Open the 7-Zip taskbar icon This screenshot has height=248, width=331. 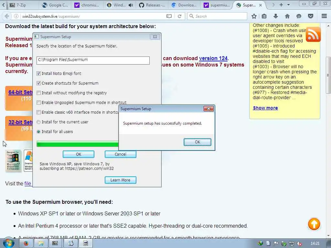(x=55, y=243)
